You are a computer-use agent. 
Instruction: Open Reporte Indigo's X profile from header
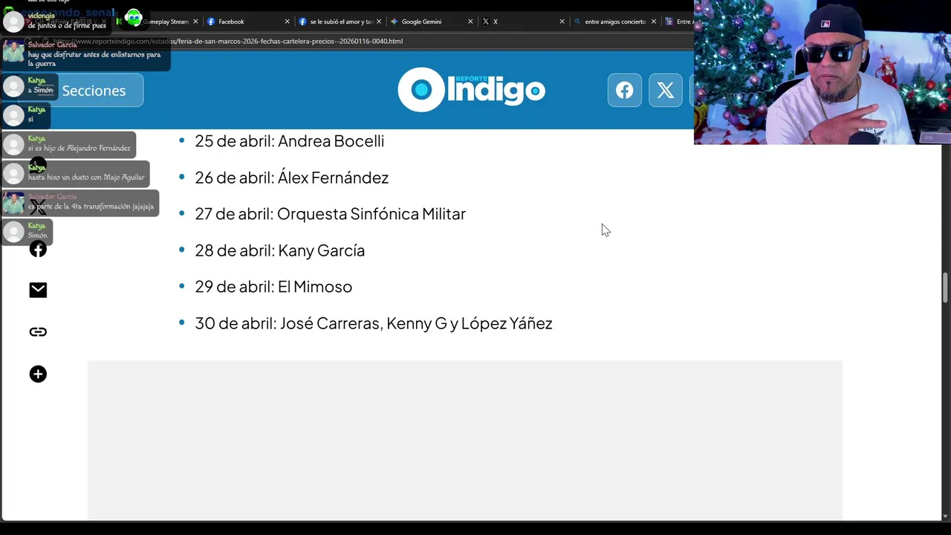pyautogui.click(x=666, y=91)
